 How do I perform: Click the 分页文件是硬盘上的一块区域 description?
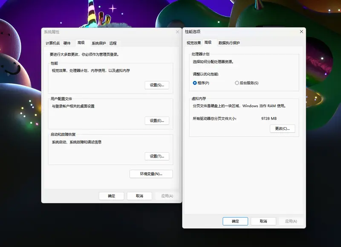(239, 106)
